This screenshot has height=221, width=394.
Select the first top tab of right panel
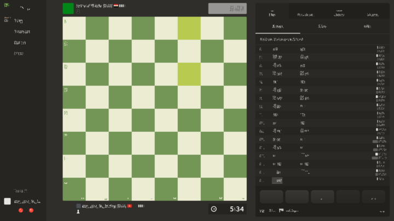[272, 13]
